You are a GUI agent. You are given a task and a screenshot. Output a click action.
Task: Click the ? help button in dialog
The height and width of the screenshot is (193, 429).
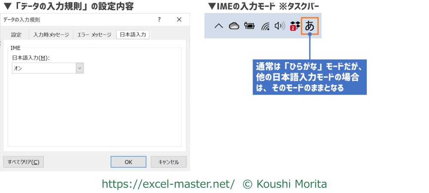point(159,20)
